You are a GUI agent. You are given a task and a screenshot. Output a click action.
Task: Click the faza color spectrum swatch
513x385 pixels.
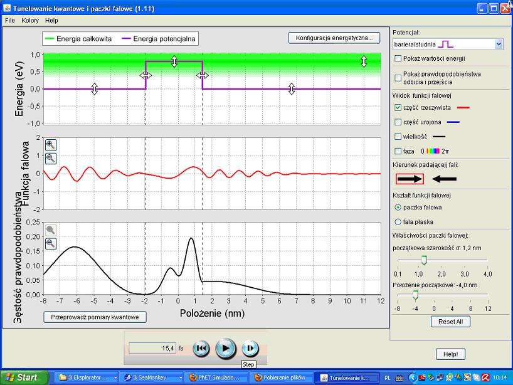[x=433, y=151]
